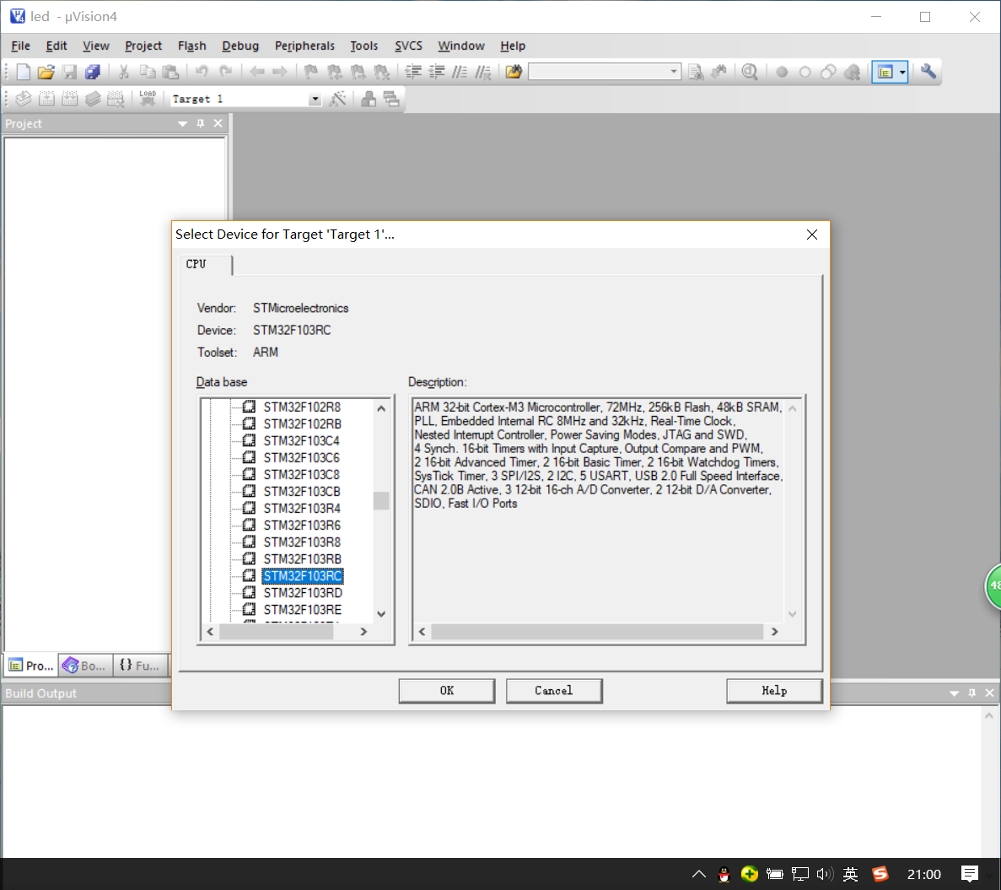Click the Download LOAD icon
Screen dimensions: 1001x890
pyautogui.click(x=148, y=99)
